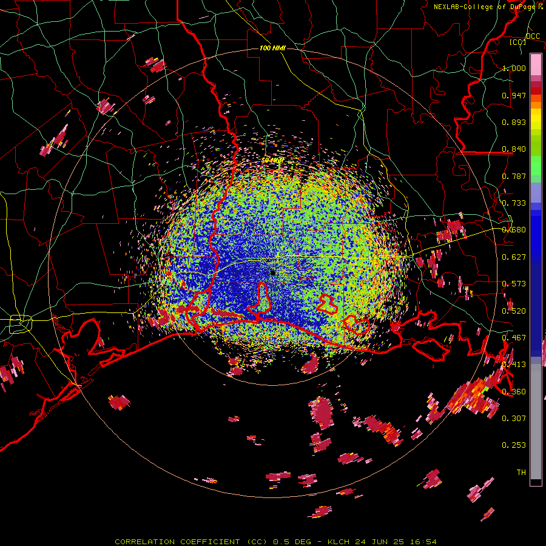Click the Correlation Coefficient KLCH caption at bottom
Viewport: 546px width, 546px height.
click(275, 542)
